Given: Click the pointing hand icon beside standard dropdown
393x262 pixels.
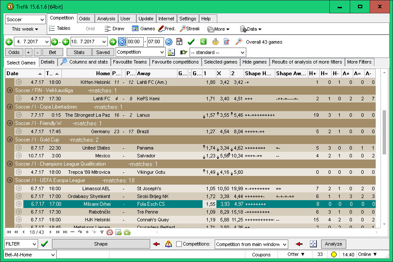Looking at the screenshot, I should [x=184, y=52].
